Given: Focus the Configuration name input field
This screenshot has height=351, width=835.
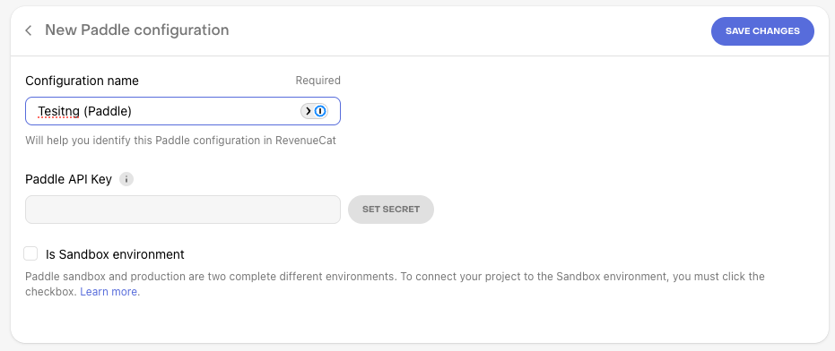Looking at the screenshot, I should [x=183, y=111].
